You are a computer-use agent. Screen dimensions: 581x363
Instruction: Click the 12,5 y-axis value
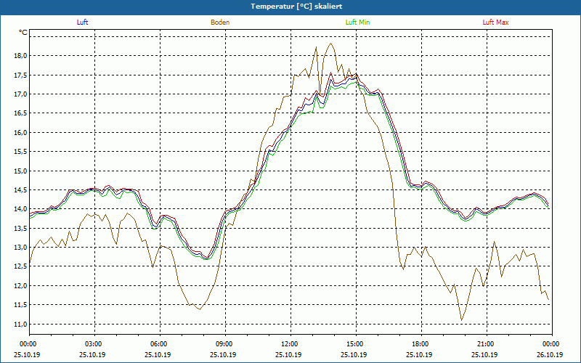(21, 266)
